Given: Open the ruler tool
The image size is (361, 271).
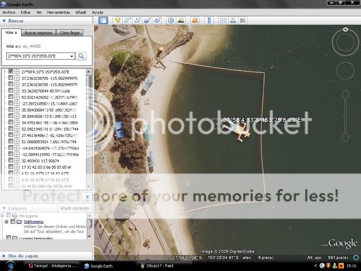Looking at the screenshot, I should 209,20.
